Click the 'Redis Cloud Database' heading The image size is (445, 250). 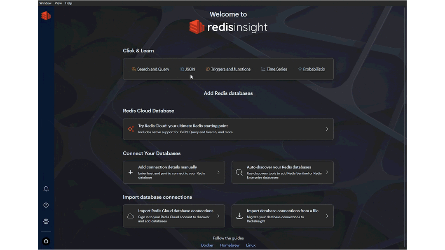[148, 111]
